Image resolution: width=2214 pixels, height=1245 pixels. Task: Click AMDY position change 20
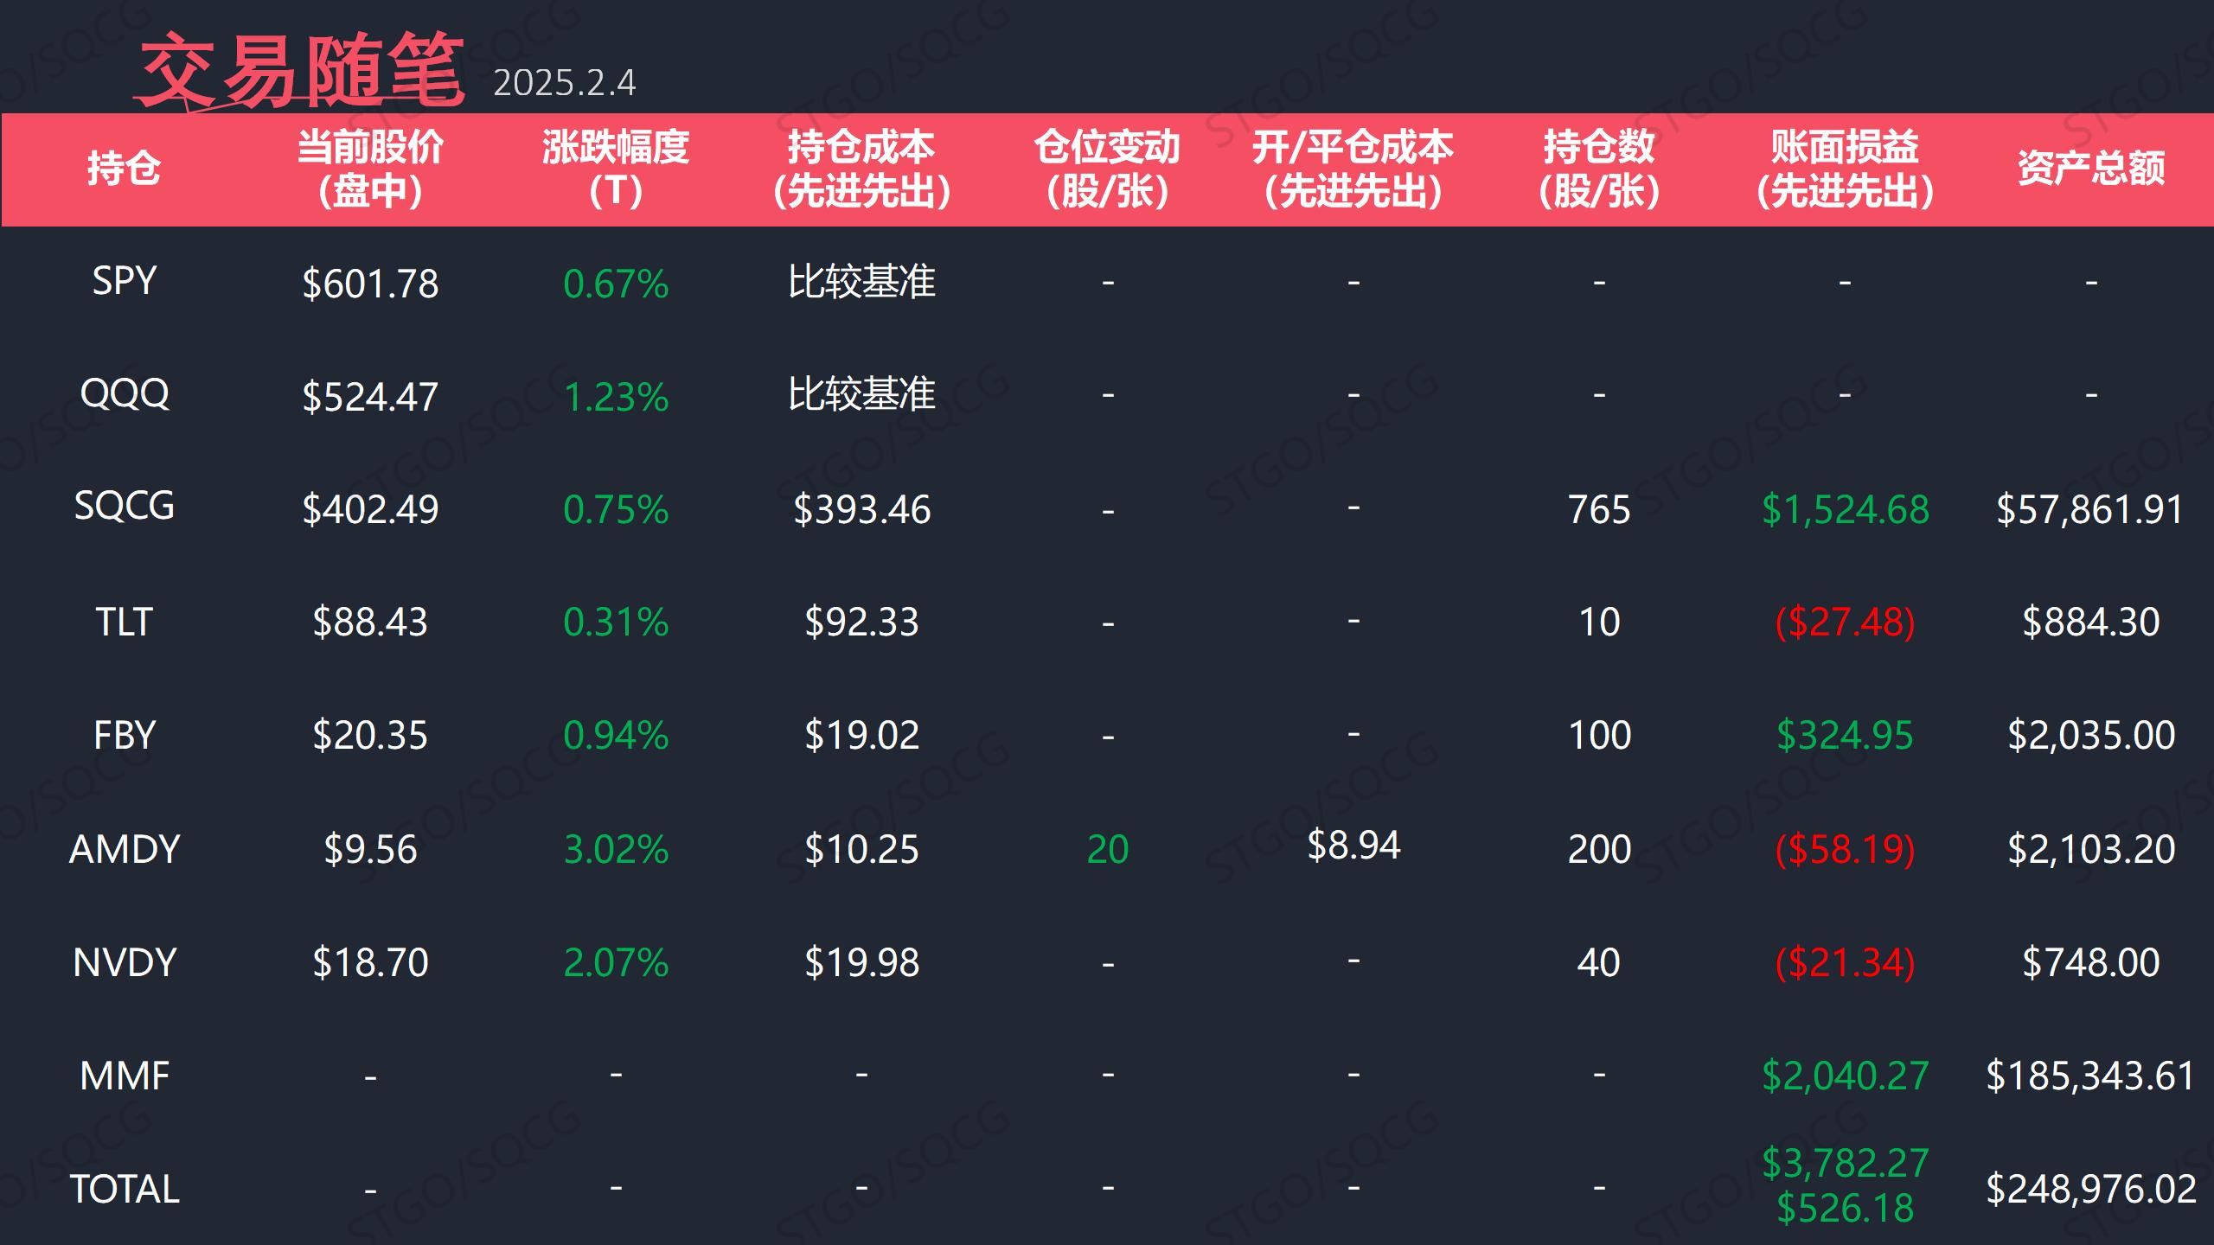click(1108, 850)
